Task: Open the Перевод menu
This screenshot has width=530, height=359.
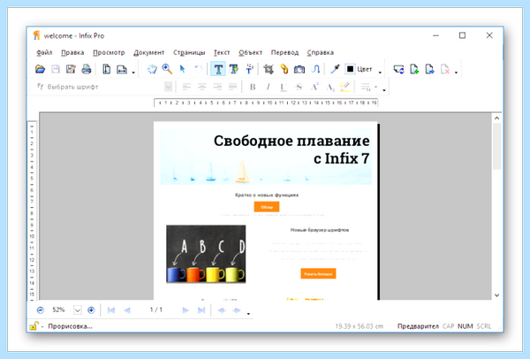Action: [284, 52]
